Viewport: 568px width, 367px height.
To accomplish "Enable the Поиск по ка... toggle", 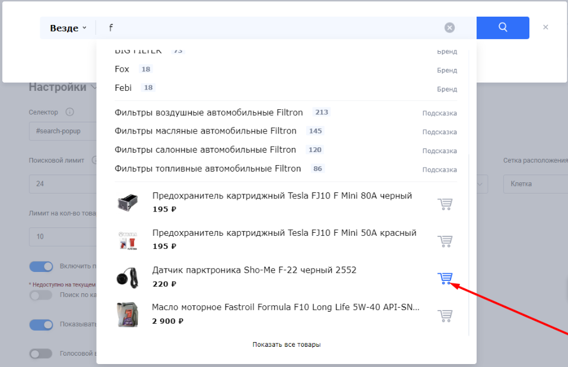I will point(41,295).
